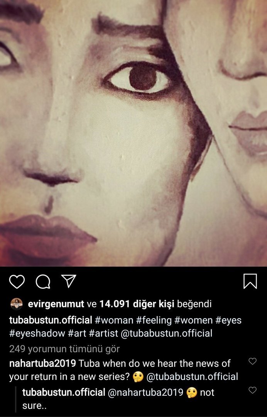Tap the @nahartuba2019 mention in reply

pos(145,392)
